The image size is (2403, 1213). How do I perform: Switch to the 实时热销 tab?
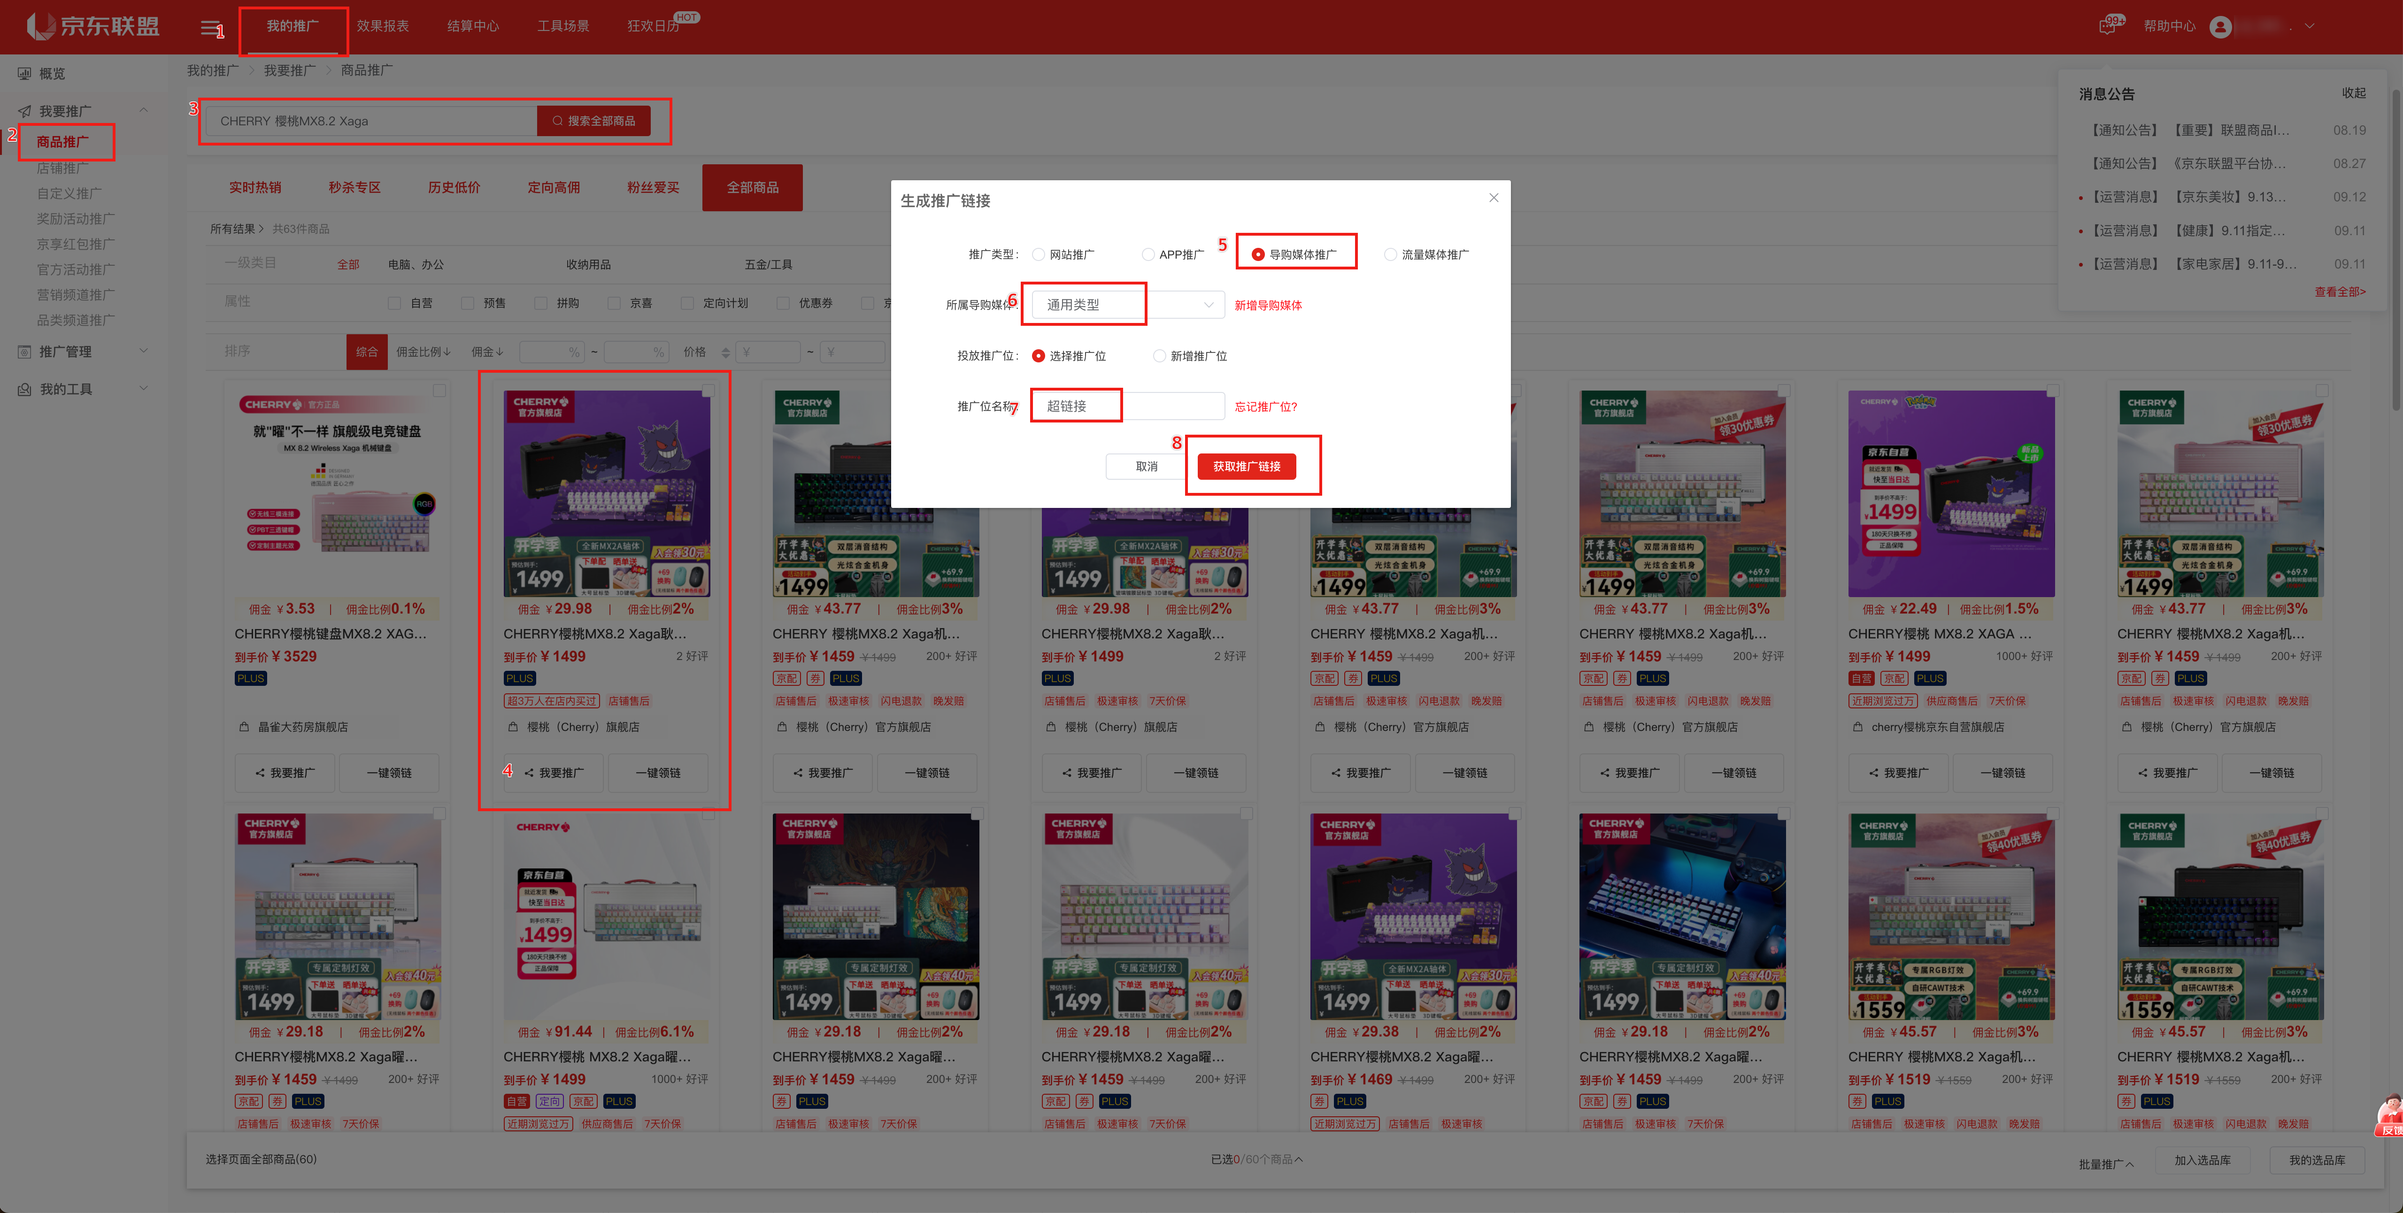click(254, 187)
